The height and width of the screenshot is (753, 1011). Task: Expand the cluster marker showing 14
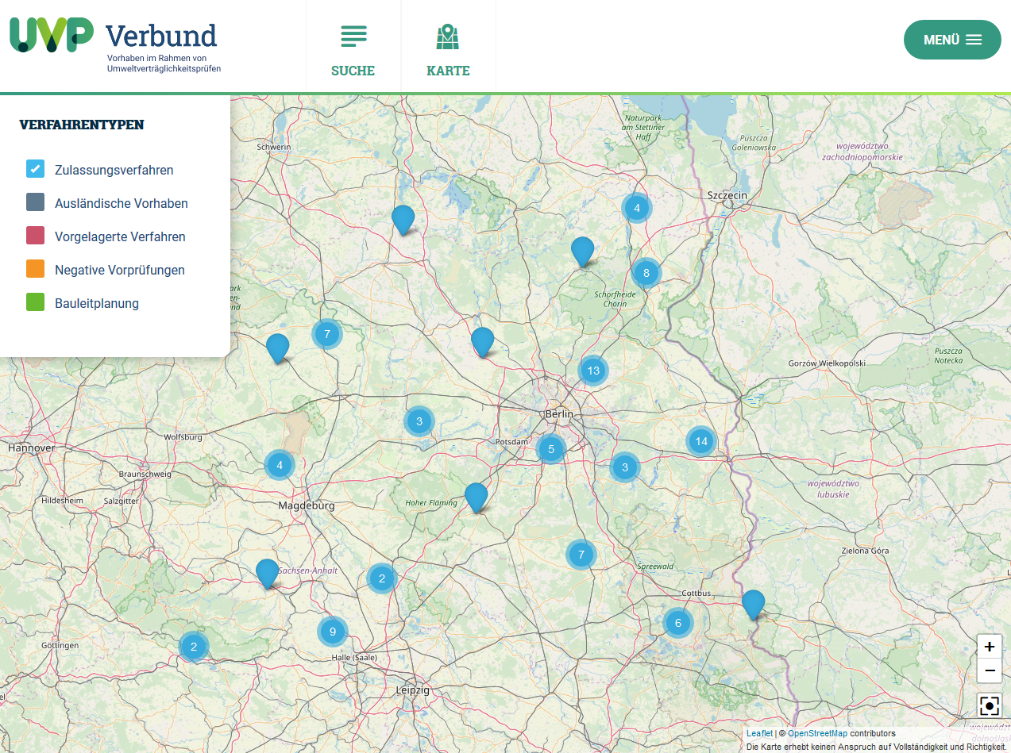700,441
